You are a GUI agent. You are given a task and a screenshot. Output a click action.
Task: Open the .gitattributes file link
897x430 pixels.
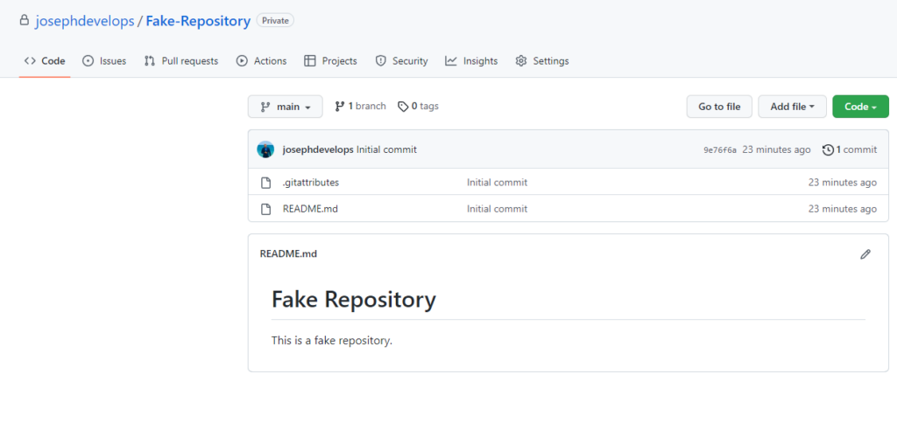coord(311,183)
